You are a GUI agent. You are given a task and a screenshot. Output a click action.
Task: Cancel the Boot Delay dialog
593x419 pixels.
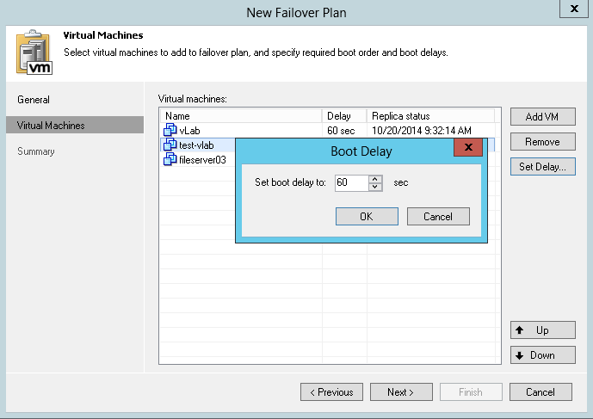coord(438,216)
